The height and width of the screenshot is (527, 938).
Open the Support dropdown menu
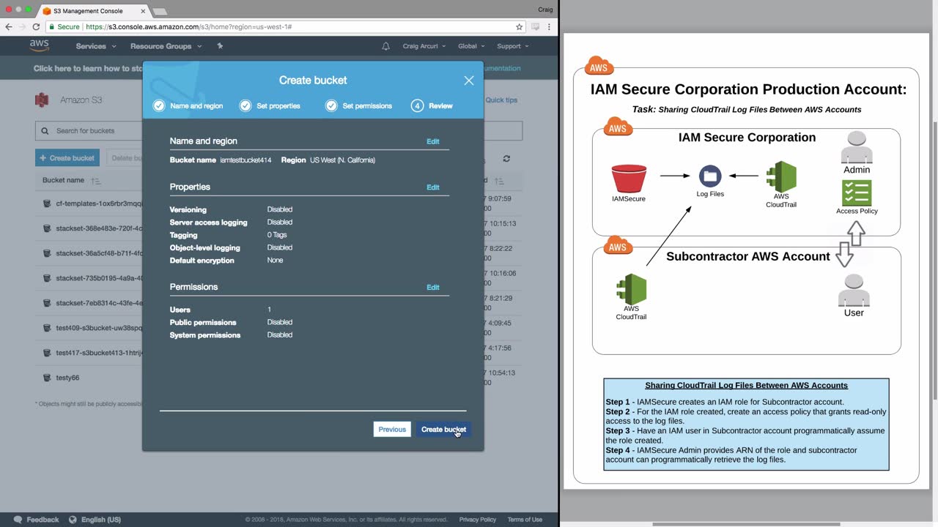pyautogui.click(x=513, y=46)
